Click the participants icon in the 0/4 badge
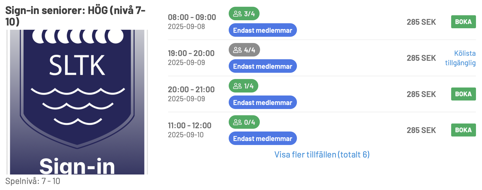482x190 pixels. pos(237,122)
